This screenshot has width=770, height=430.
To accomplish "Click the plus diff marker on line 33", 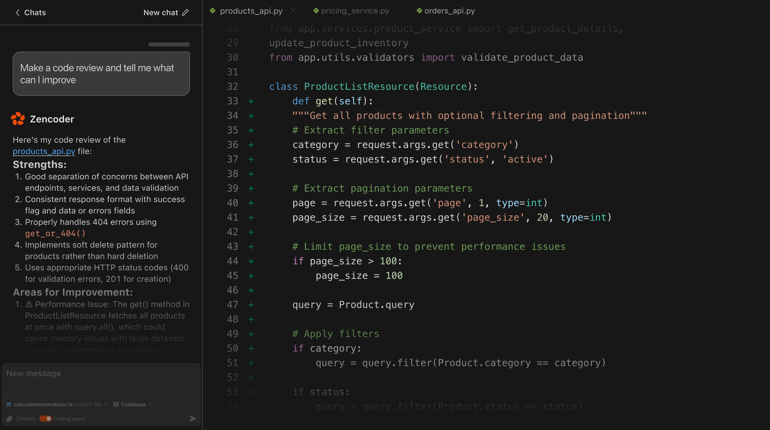I will point(251,101).
